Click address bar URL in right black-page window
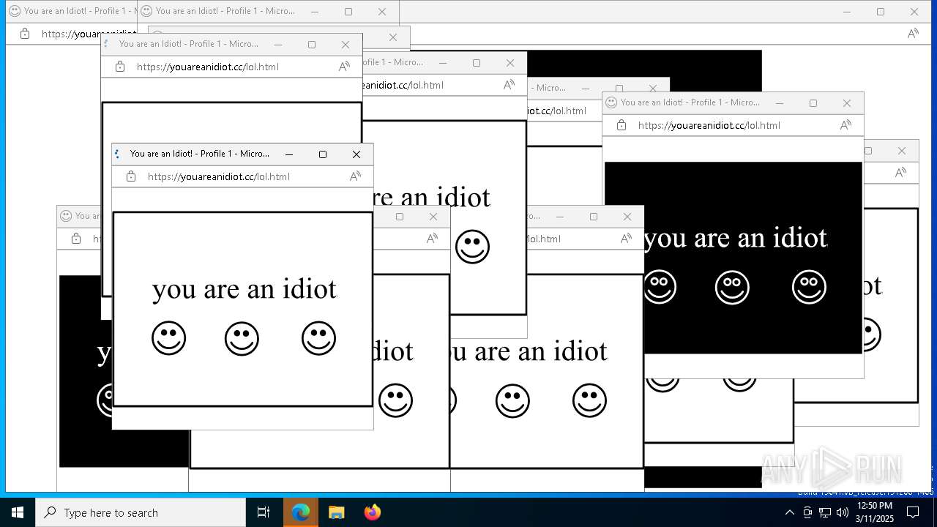This screenshot has height=527, width=937. 709,125
